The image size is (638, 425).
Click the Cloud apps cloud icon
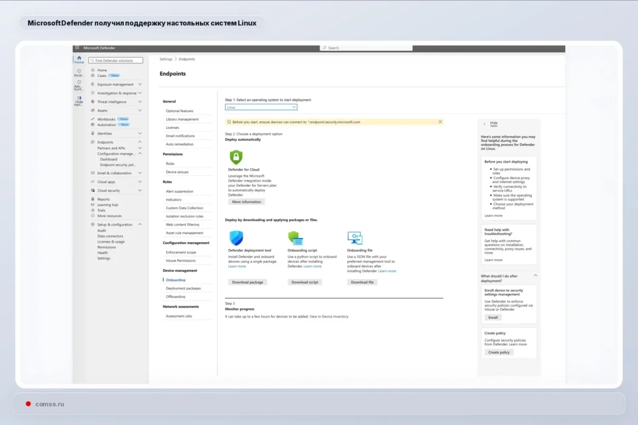93,182
